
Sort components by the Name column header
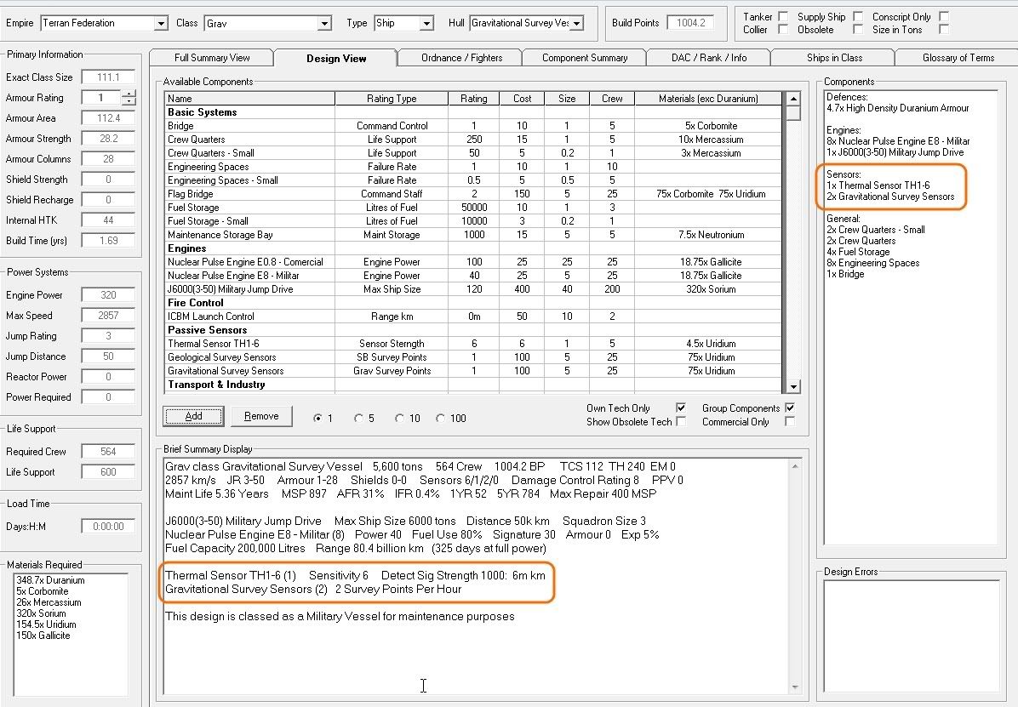250,99
